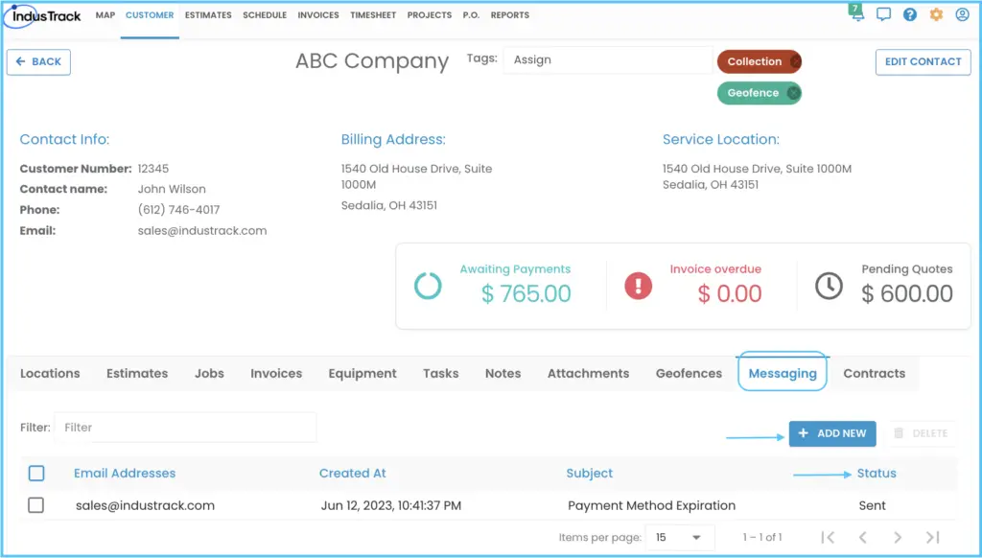Click the ABC Company title
This screenshot has width=982, height=558.
pyautogui.click(x=372, y=60)
